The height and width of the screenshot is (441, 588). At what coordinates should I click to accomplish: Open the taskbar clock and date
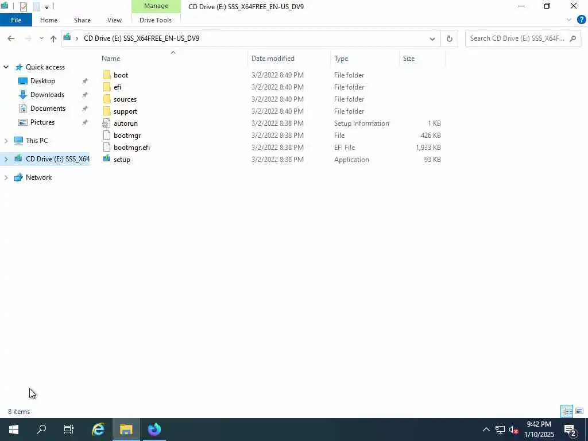[x=539, y=430]
